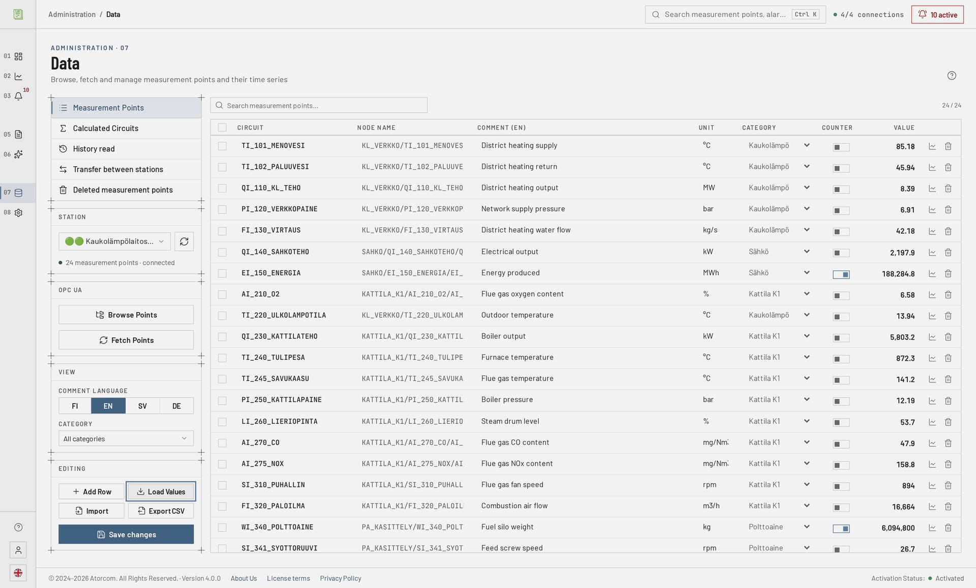This screenshot has height=588, width=976.
Task: Tick the select-all checkbox in table header
Action: coord(222,128)
